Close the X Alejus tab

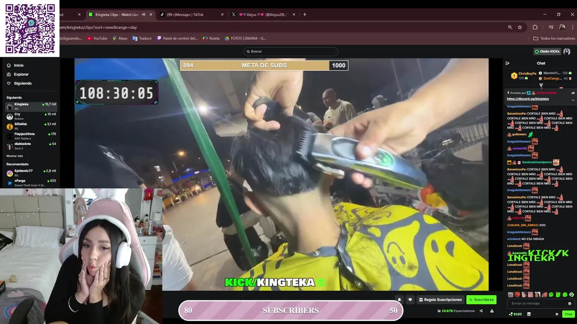tap(294, 14)
